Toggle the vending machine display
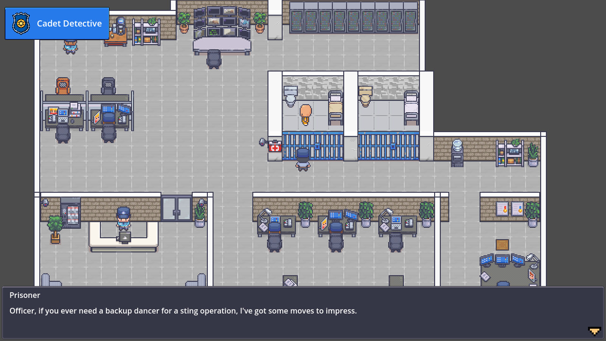 72,213
